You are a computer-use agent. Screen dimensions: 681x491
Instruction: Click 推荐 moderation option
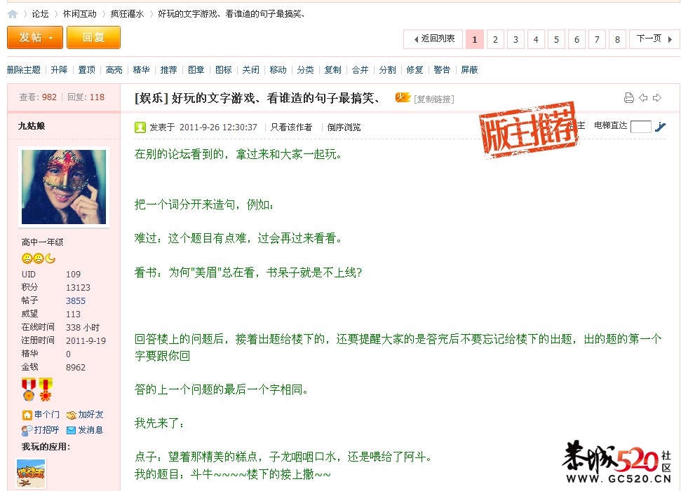[x=168, y=70]
